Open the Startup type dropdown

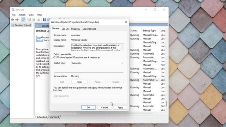97,63
